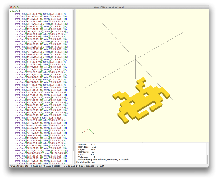Click the Viewport translate status bar text
Image resolution: width=218 pixels, height=180 pixels.
pos(57,166)
